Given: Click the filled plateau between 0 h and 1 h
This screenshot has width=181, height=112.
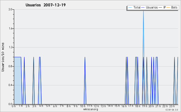Looking at the screenshot, I should click(x=18, y=81).
